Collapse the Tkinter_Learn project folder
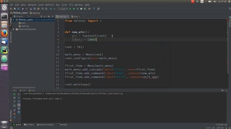The image size is (231, 129). [x=14, y=20]
